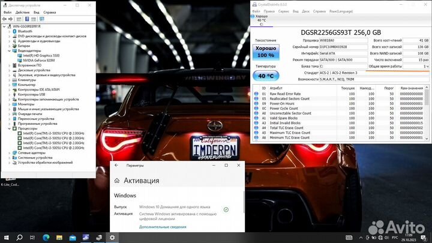
Task: Open Язык(Language) menu in CrystalDiskInfo
Action: [341, 11]
